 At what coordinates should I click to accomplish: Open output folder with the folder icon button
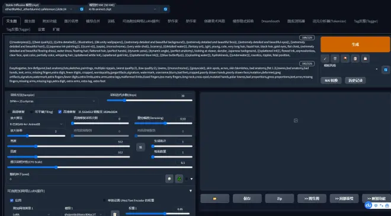214,199
